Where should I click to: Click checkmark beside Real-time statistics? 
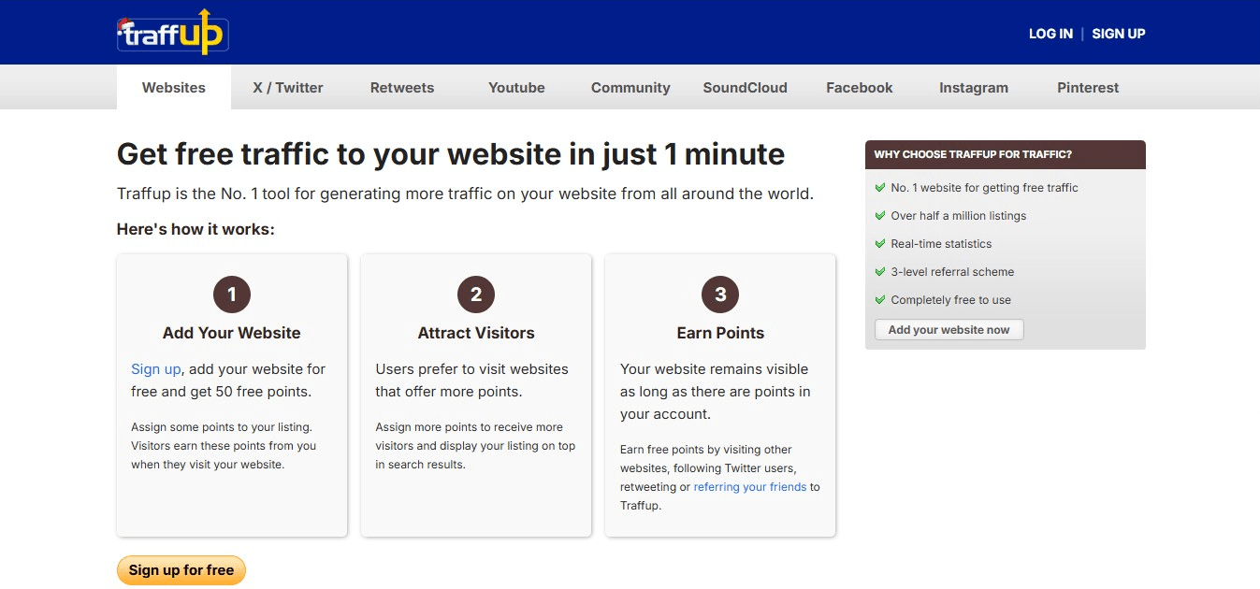tap(879, 244)
